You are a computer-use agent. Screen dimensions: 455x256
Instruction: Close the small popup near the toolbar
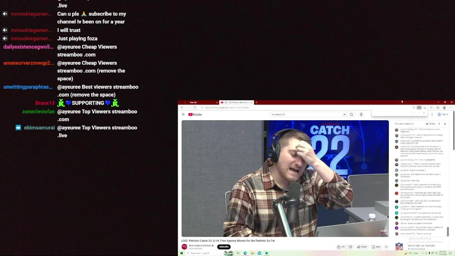(423, 113)
